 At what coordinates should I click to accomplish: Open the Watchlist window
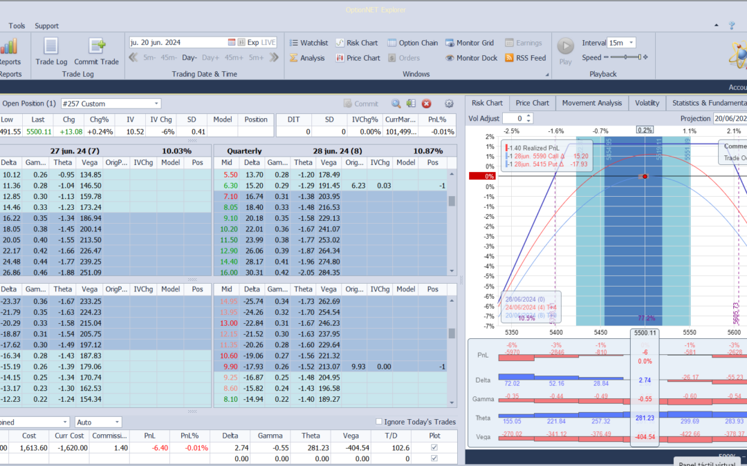(308, 43)
